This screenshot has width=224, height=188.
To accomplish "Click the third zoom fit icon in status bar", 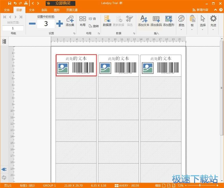I will tap(174, 186).
